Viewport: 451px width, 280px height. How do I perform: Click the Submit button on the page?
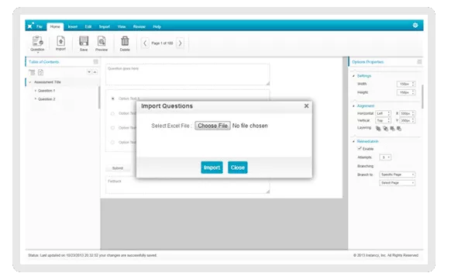pos(118,168)
